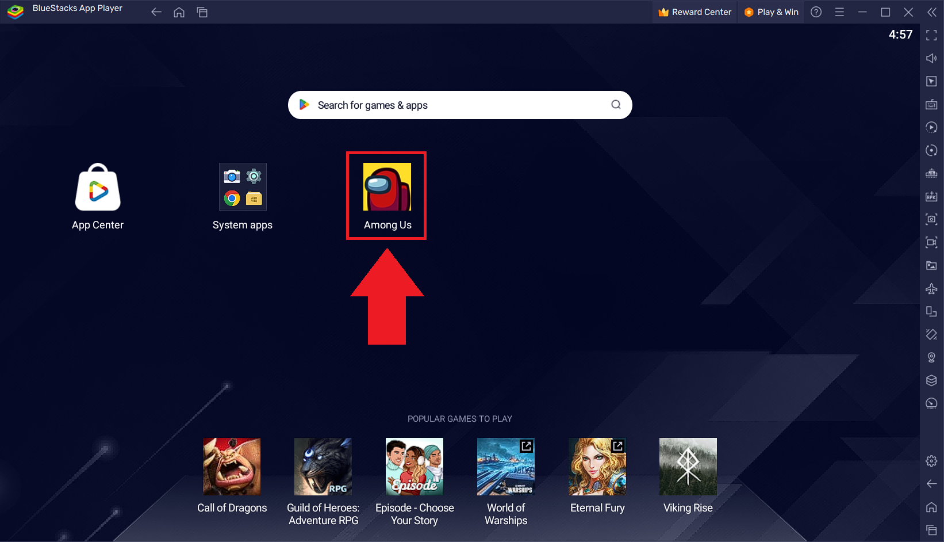This screenshot has height=542, width=944.
Task: Click the magnifier icon in the search bar
Action: pos(616,105)
